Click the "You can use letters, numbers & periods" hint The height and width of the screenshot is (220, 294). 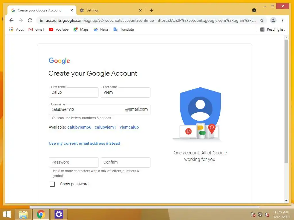point(81,118)
